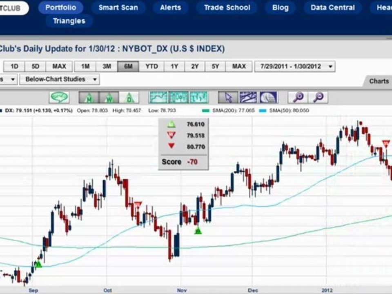Click the High: 79.457 value

127,111
